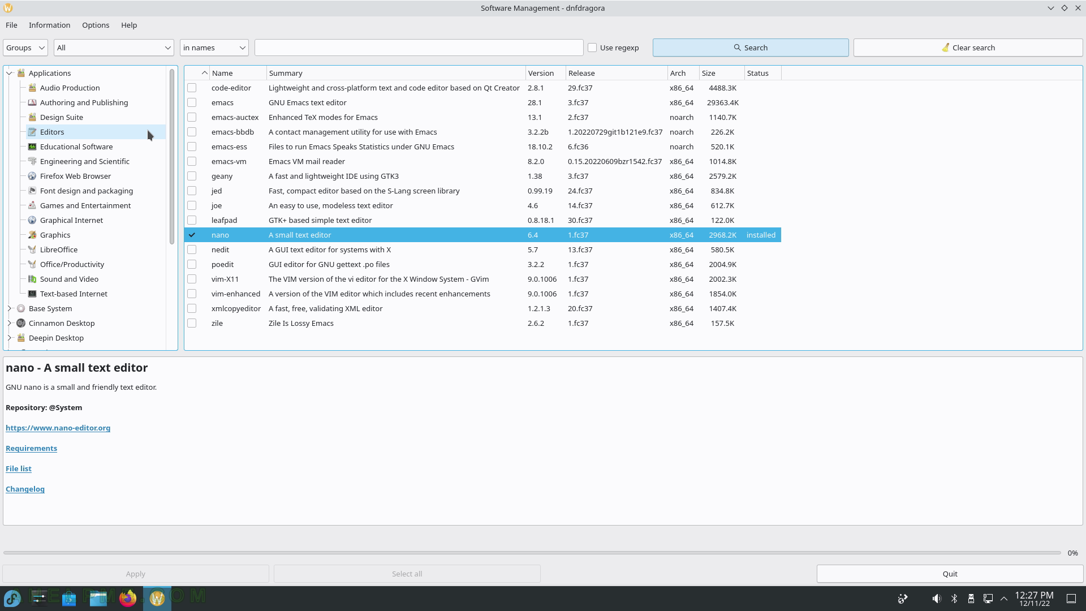Tick the checkbox for vim-enhanced package
Viewport: 1086px width, 611px height.
tap(192, 294)
